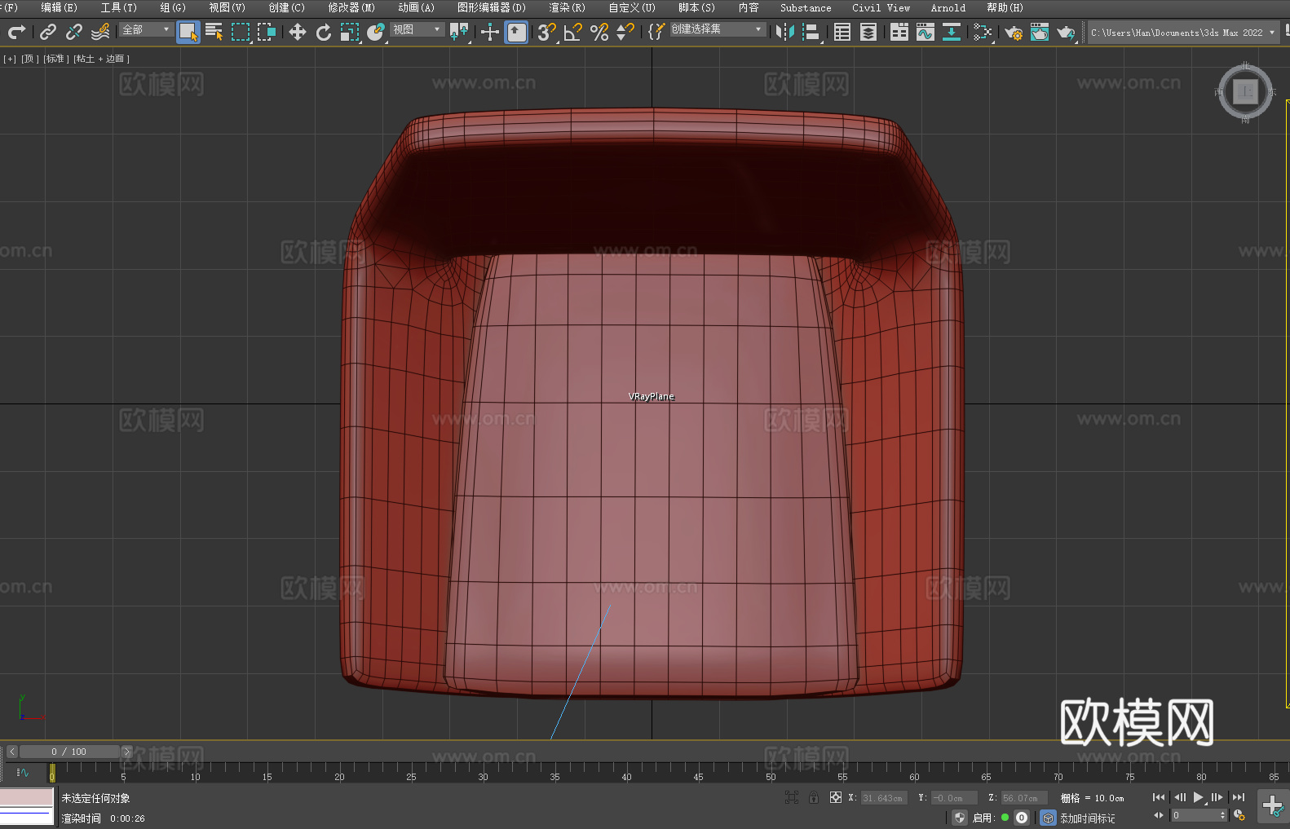
Task: Go to Start frame
Action: [1159, 797]
